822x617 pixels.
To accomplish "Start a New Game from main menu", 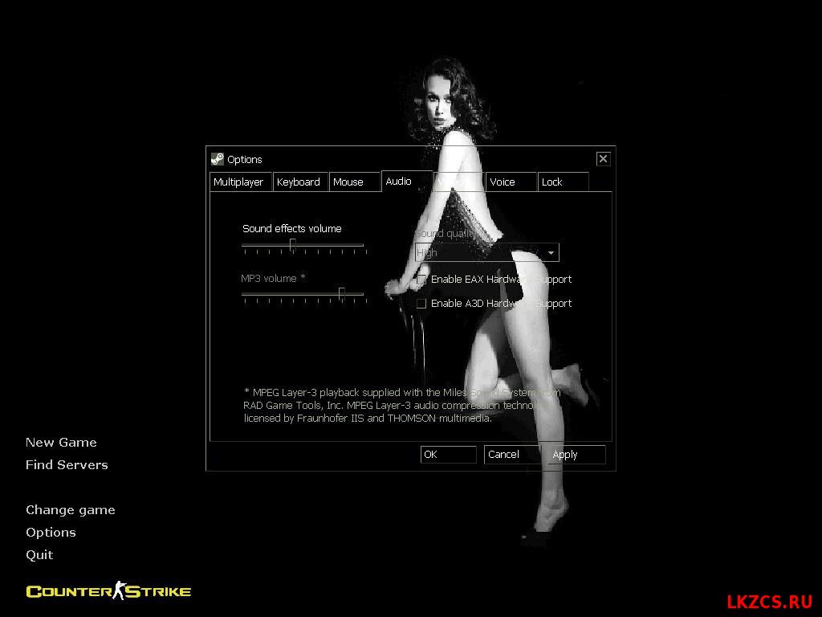I will [x=61, y=443].
